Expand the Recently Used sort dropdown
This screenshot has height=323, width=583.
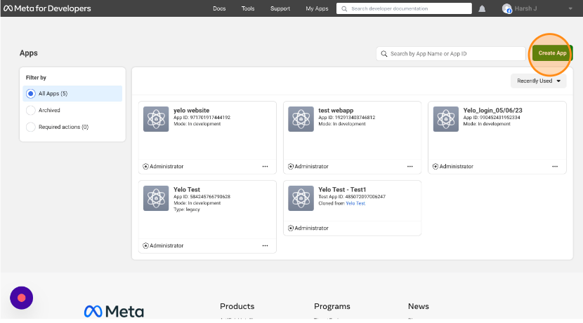538,81
